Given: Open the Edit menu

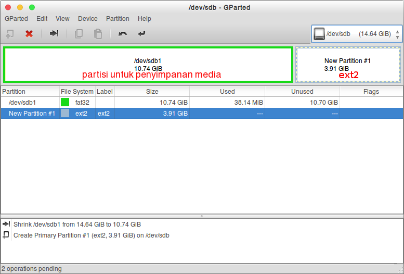Looking at the screenshot, I should point(42,19).
